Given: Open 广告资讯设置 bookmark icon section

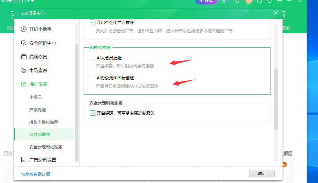Looking at the screenshot, I should pyautogui.click(x=39, y=160).
